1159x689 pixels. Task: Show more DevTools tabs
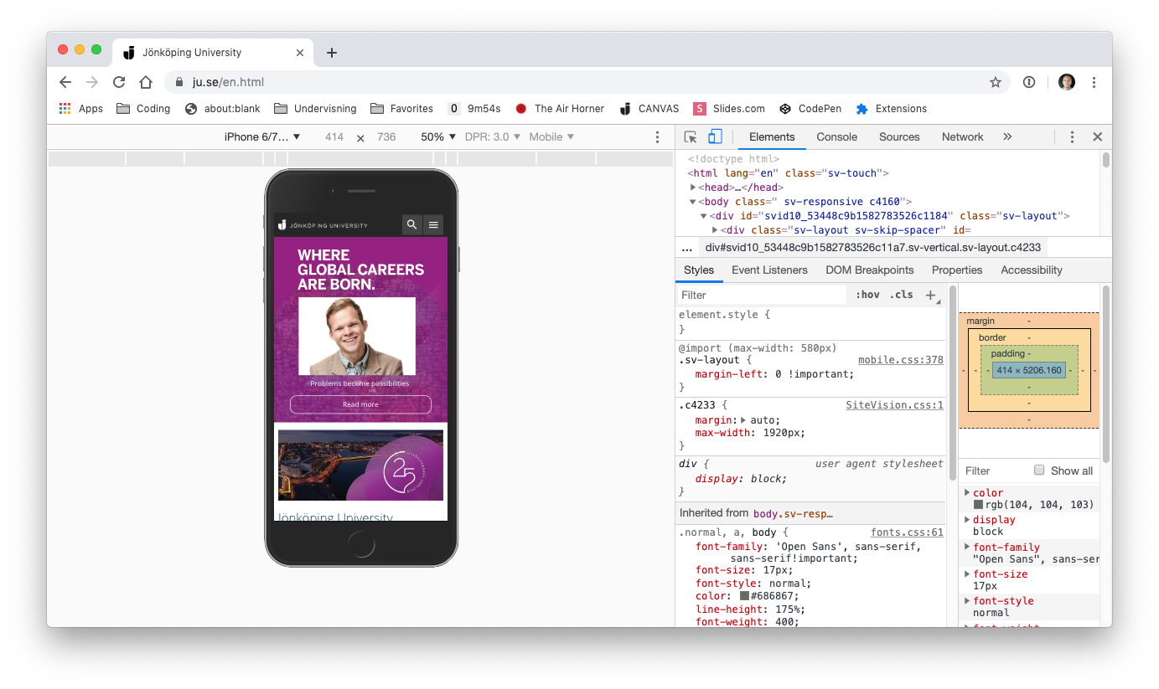1007,137
